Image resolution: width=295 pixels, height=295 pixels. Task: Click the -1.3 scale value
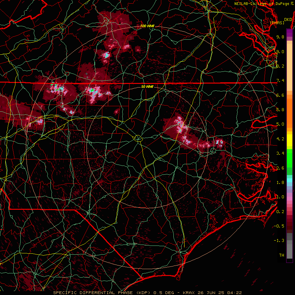(x=279, y=241)
